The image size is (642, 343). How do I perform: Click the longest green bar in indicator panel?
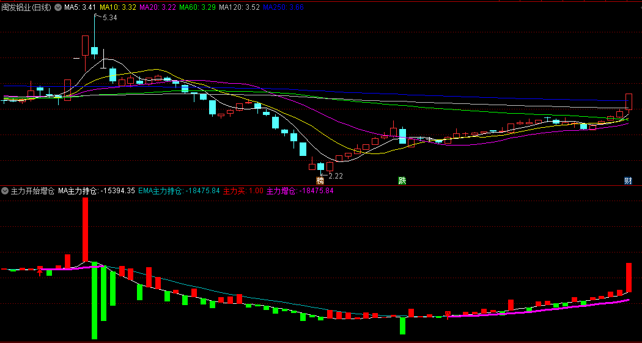tap(95, 300)
